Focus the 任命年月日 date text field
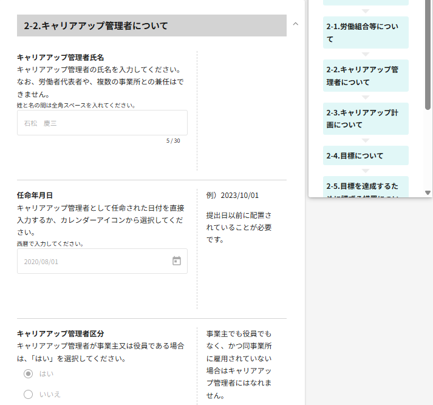Viewport: 433px width, 405px height. pos(94,261)
